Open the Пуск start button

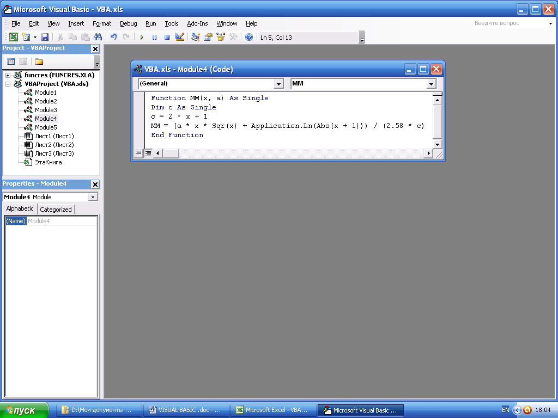tap(24, 410)
